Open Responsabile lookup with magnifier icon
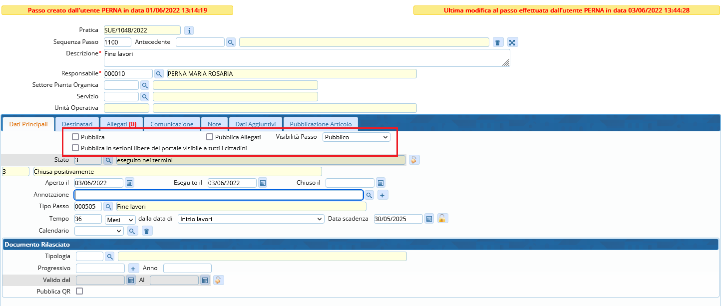The height and width of the screenshot is (306, 724). (x=159, y=74)
